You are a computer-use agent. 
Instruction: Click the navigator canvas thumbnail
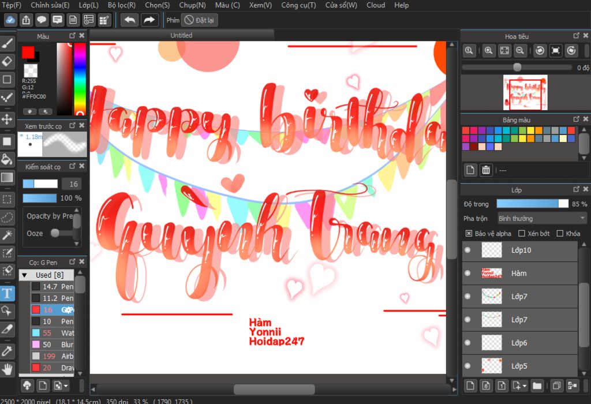[x=525, y=92]
